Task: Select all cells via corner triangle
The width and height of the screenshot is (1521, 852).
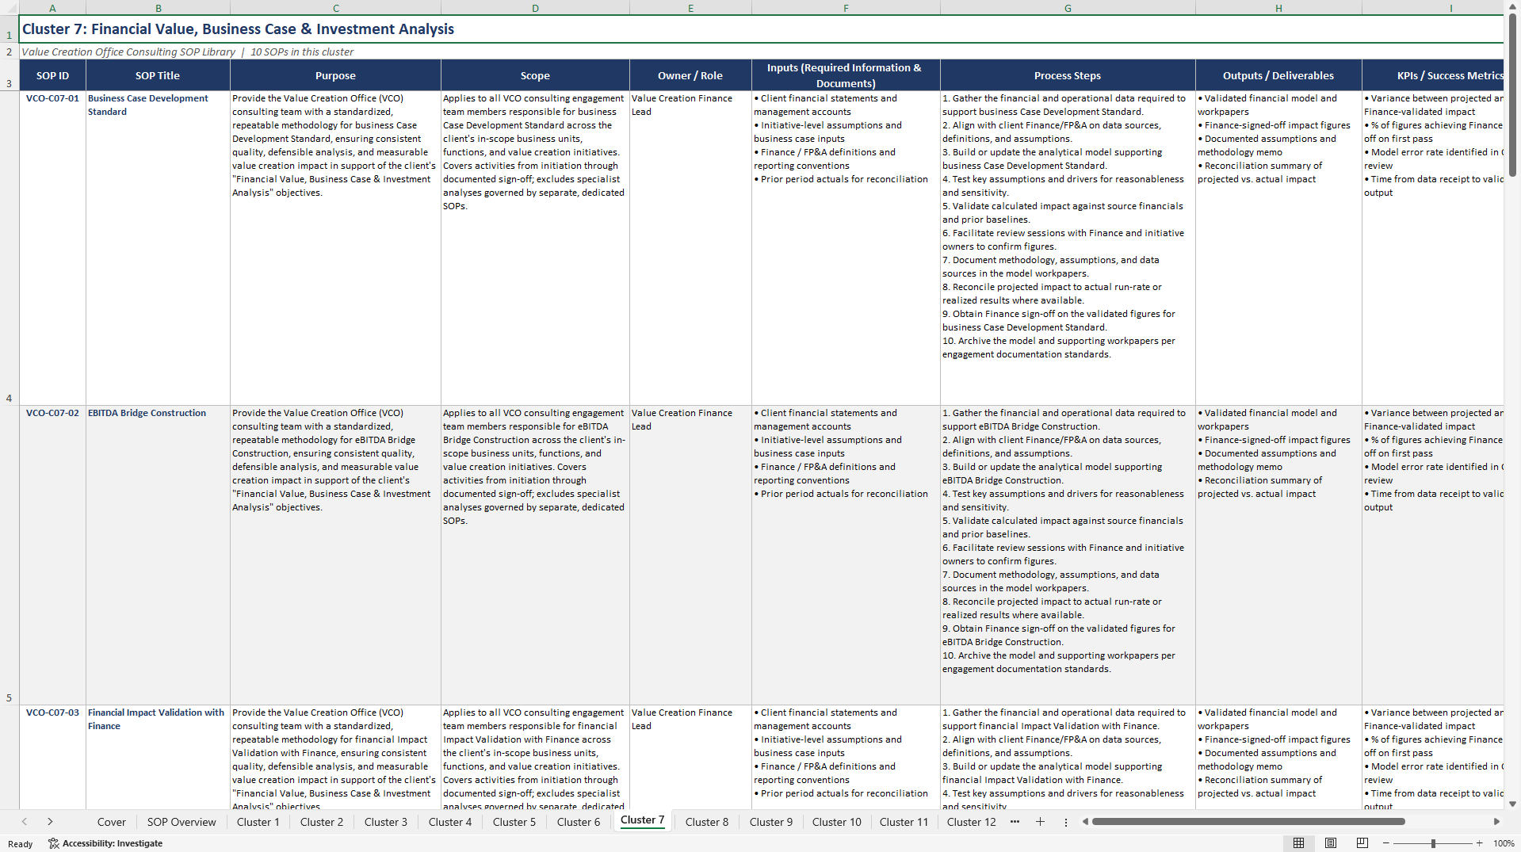Action: [x=10, y=8]
